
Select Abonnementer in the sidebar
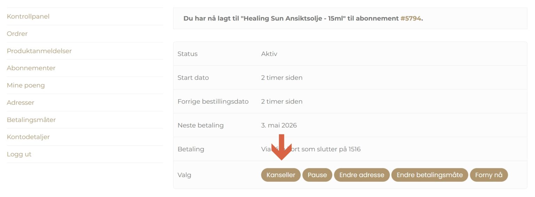coord(31,68)
